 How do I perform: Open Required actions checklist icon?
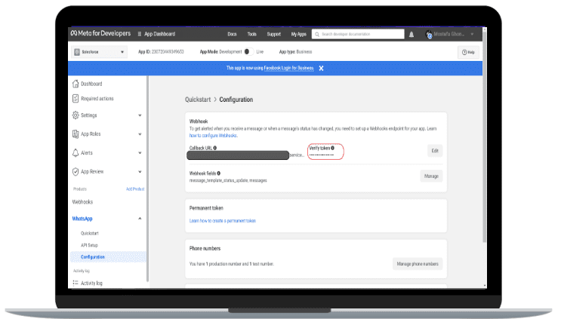coord(76,98)
